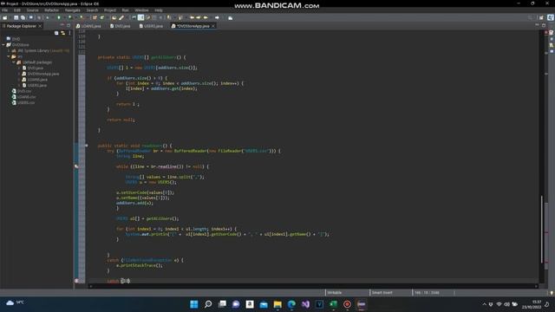Collapse the DVDStore project node

click(3, 45)
